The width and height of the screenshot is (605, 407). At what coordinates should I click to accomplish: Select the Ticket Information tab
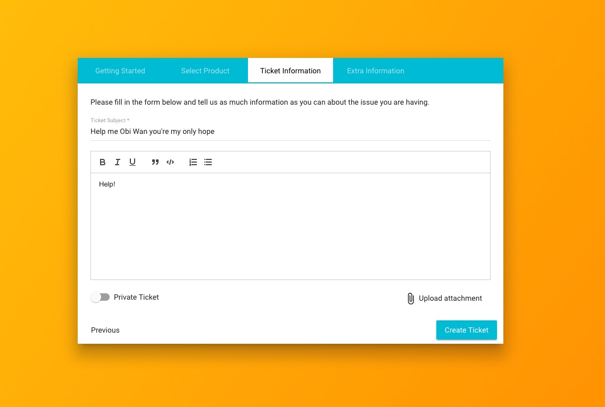[291, 71]
